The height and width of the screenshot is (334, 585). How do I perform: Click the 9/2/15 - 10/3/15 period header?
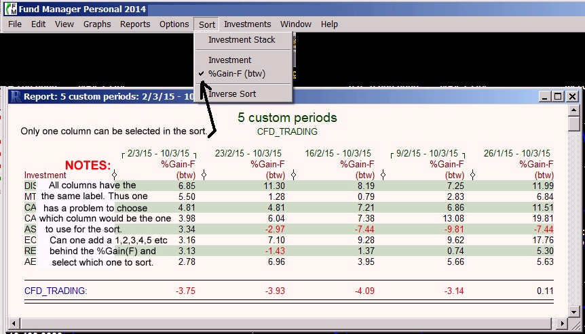point(427,153)
